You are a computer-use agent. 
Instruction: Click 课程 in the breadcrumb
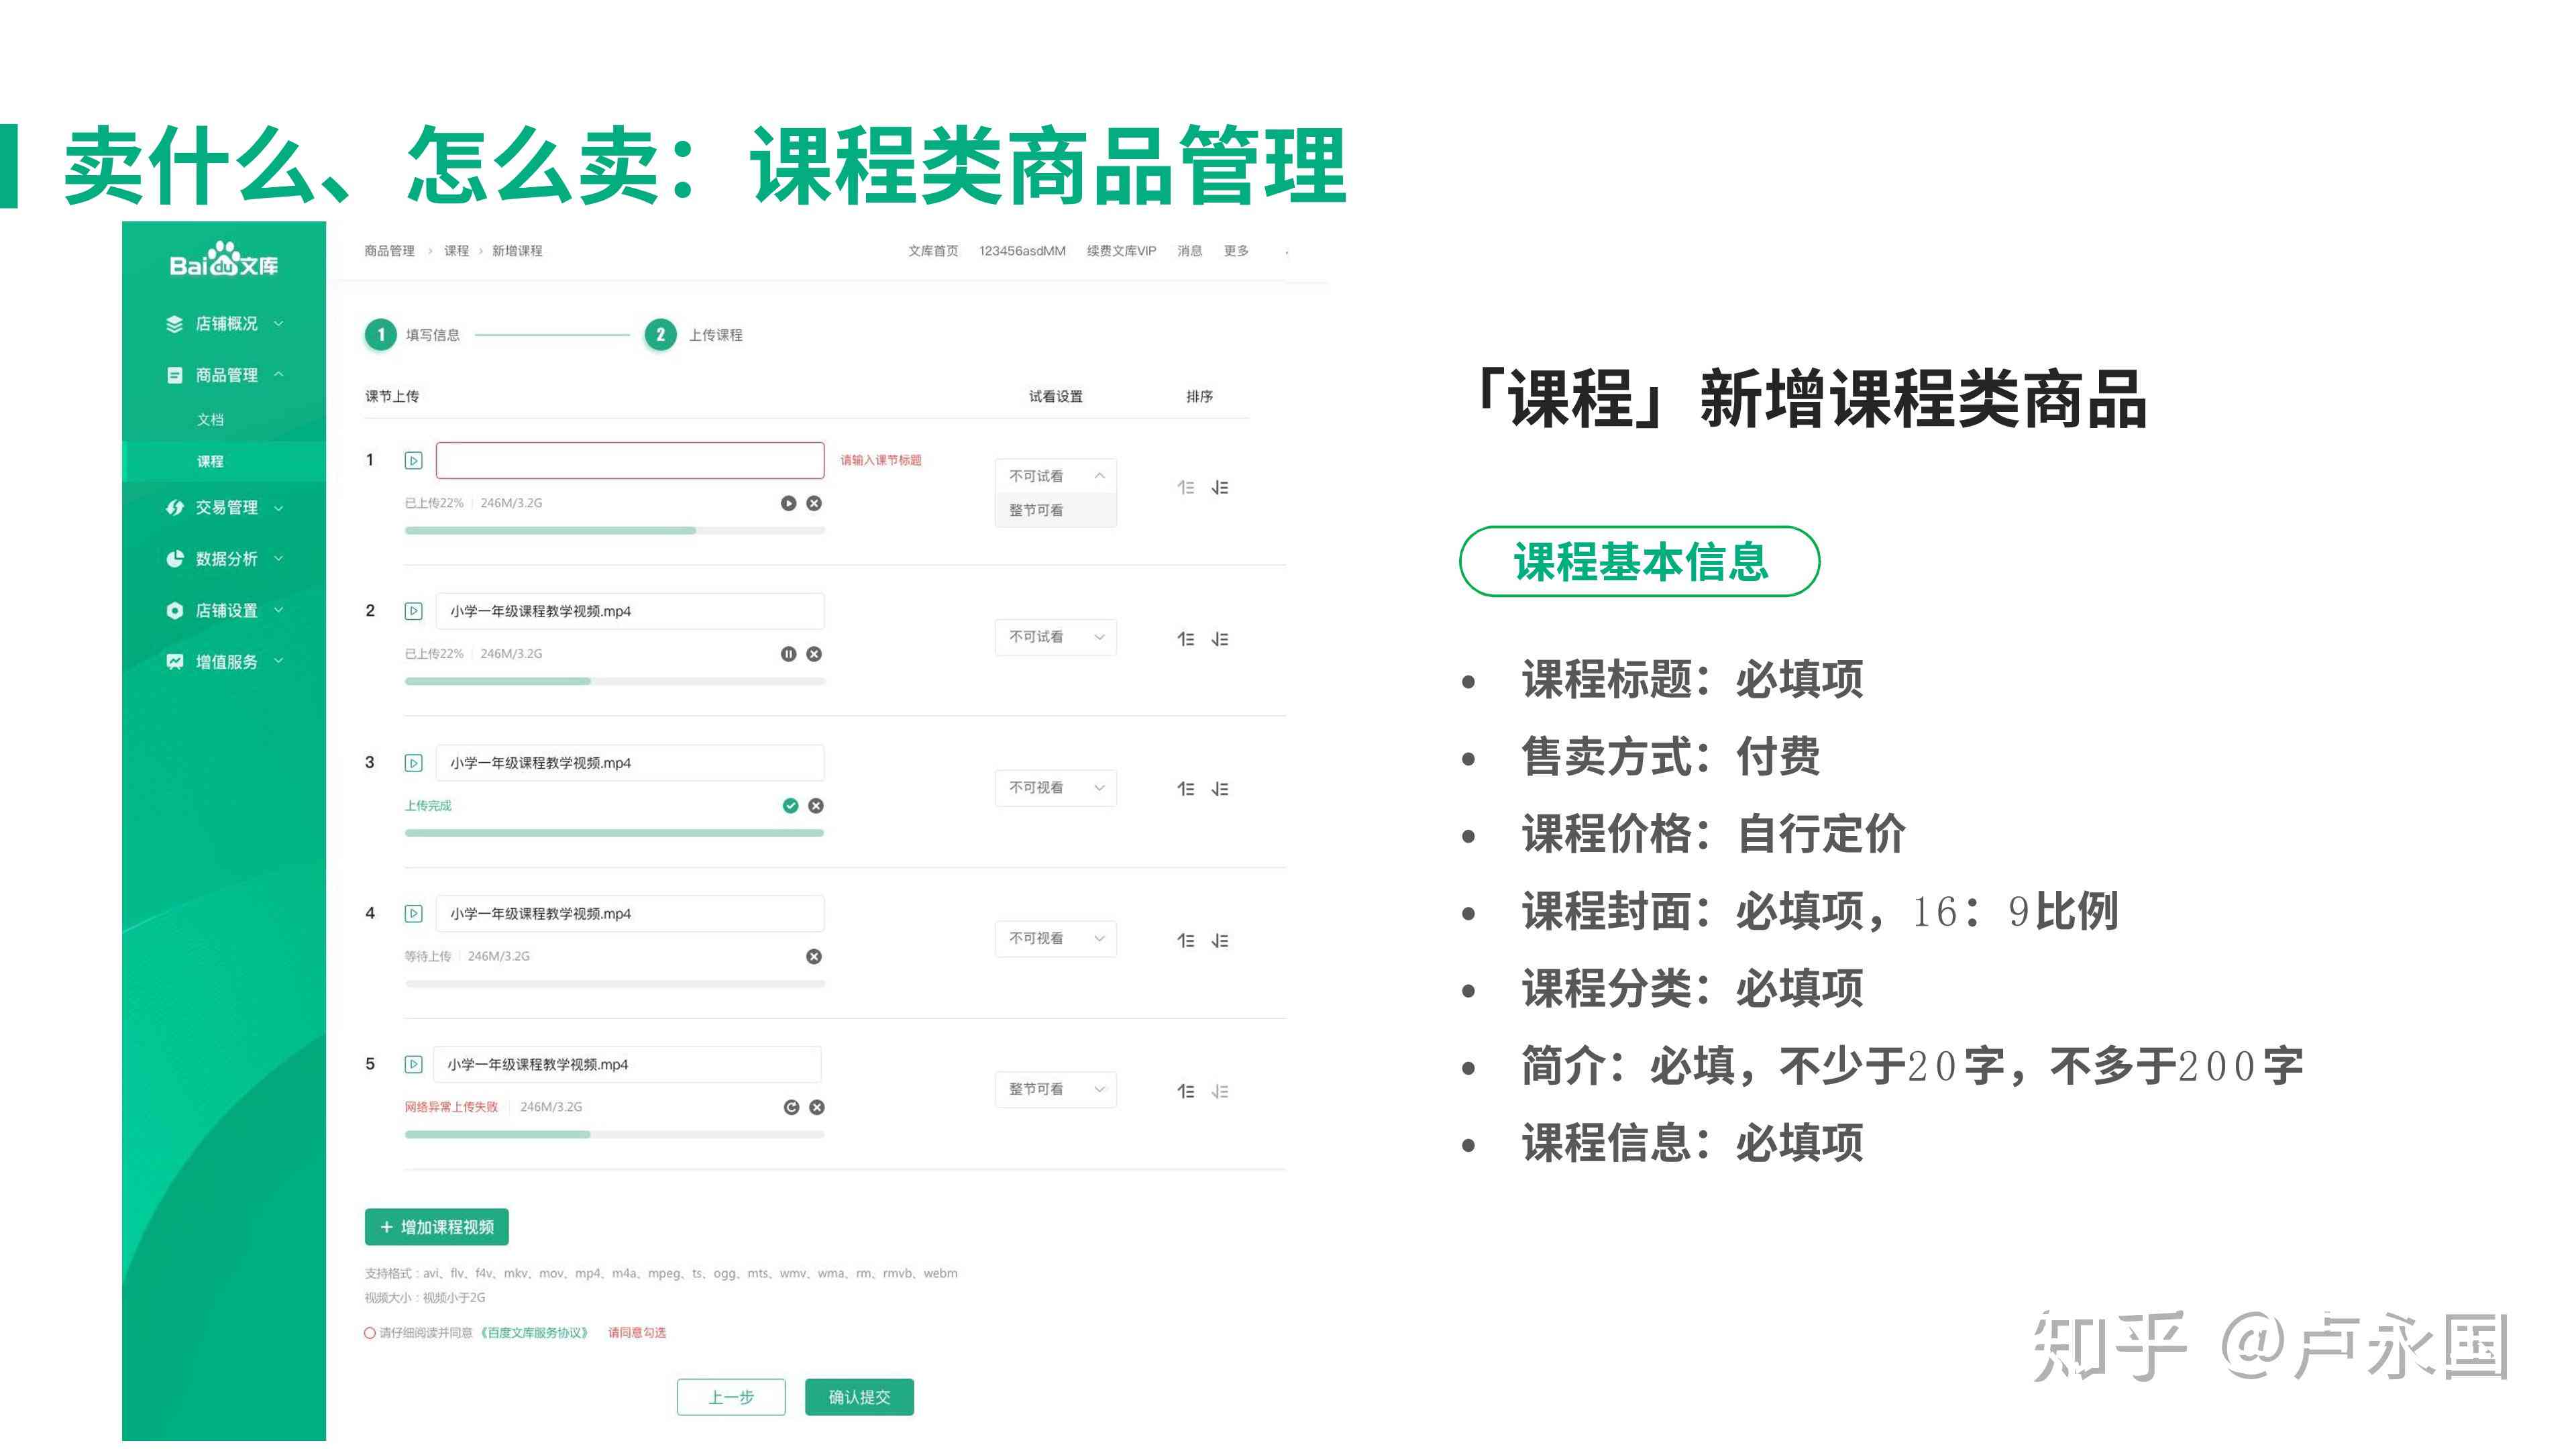click(456, 251)
